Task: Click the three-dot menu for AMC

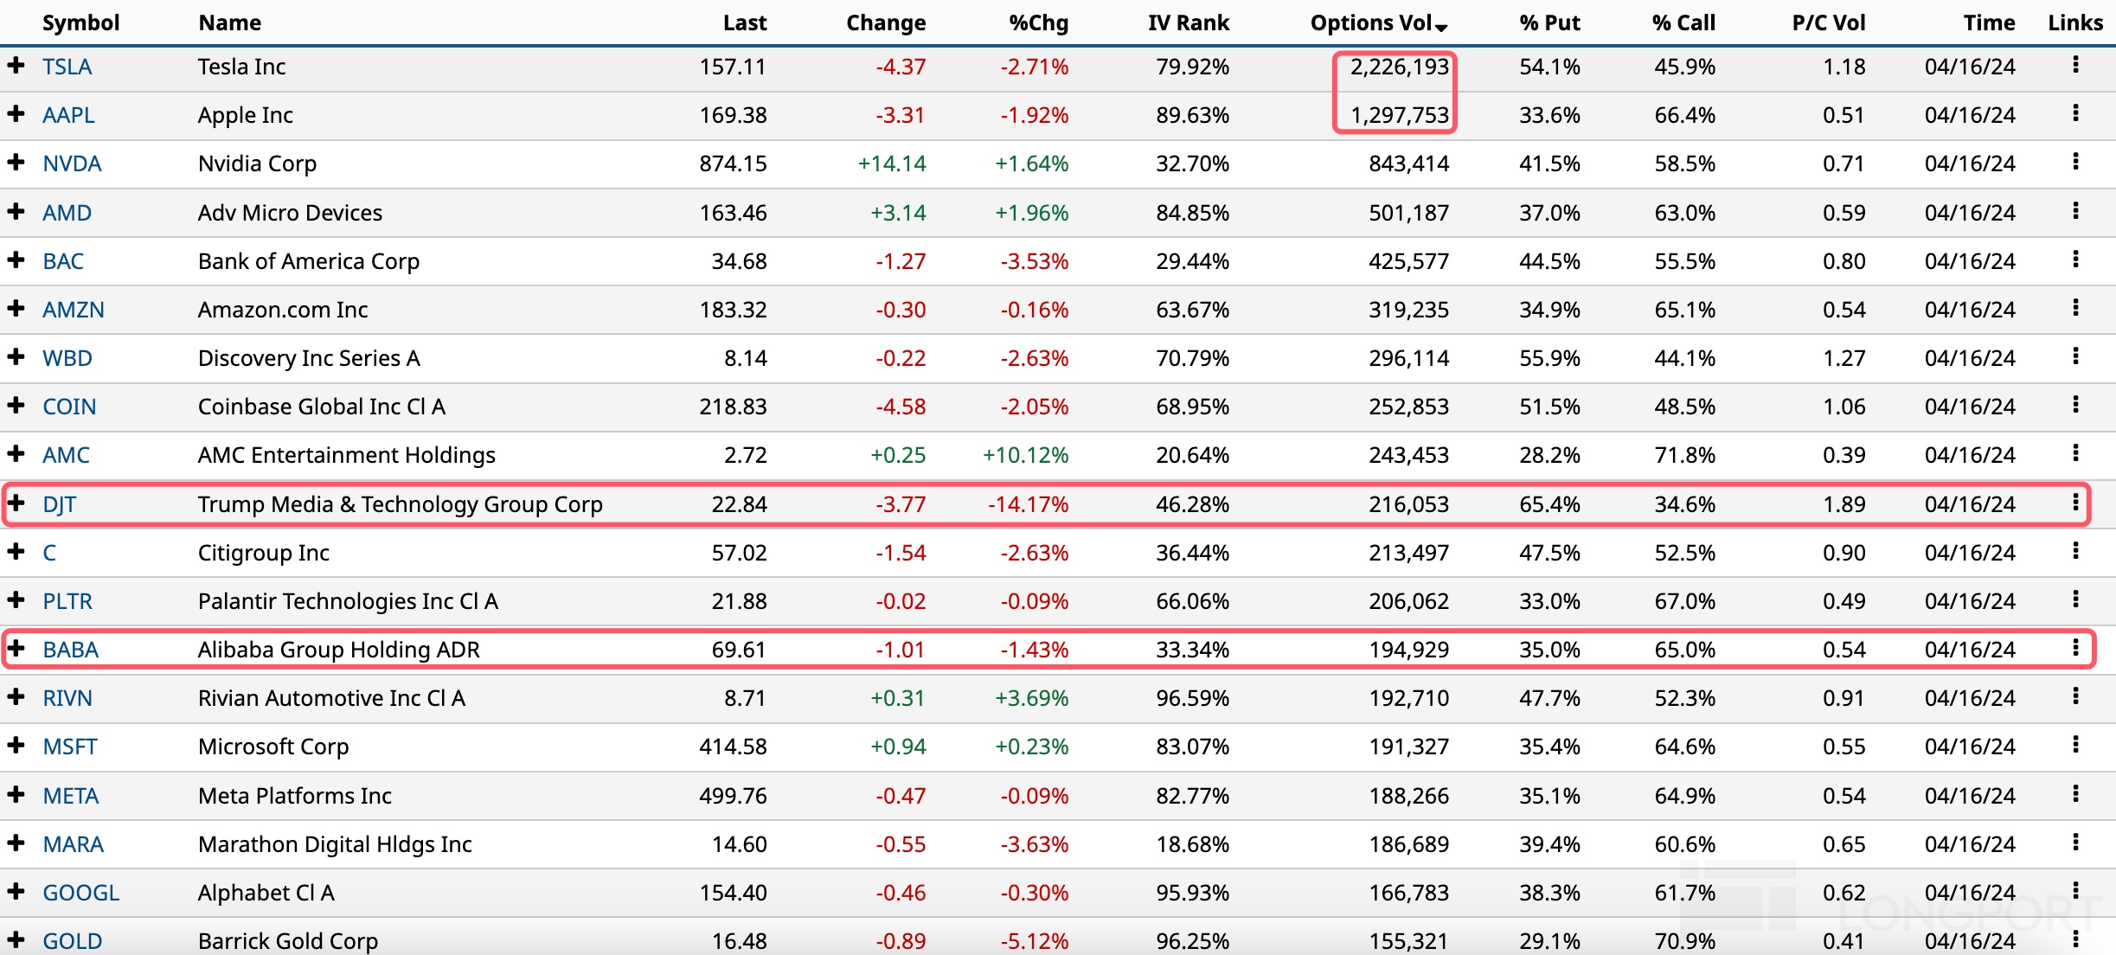Action: [2075, 453]
